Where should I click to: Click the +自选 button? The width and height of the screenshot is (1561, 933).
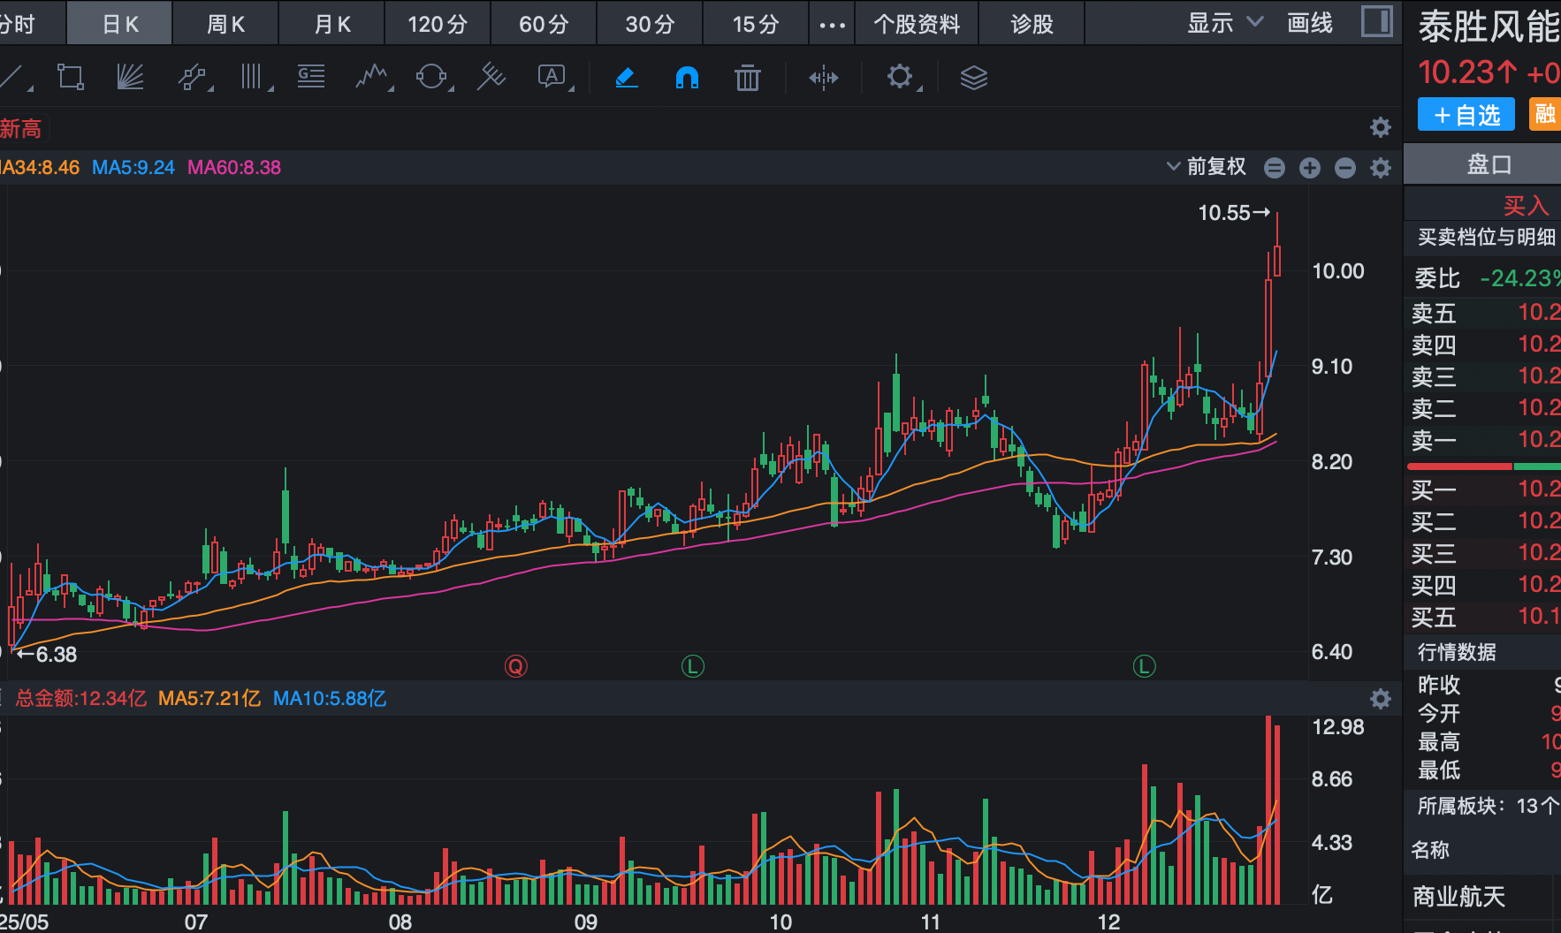click(x=1466, y=115)
